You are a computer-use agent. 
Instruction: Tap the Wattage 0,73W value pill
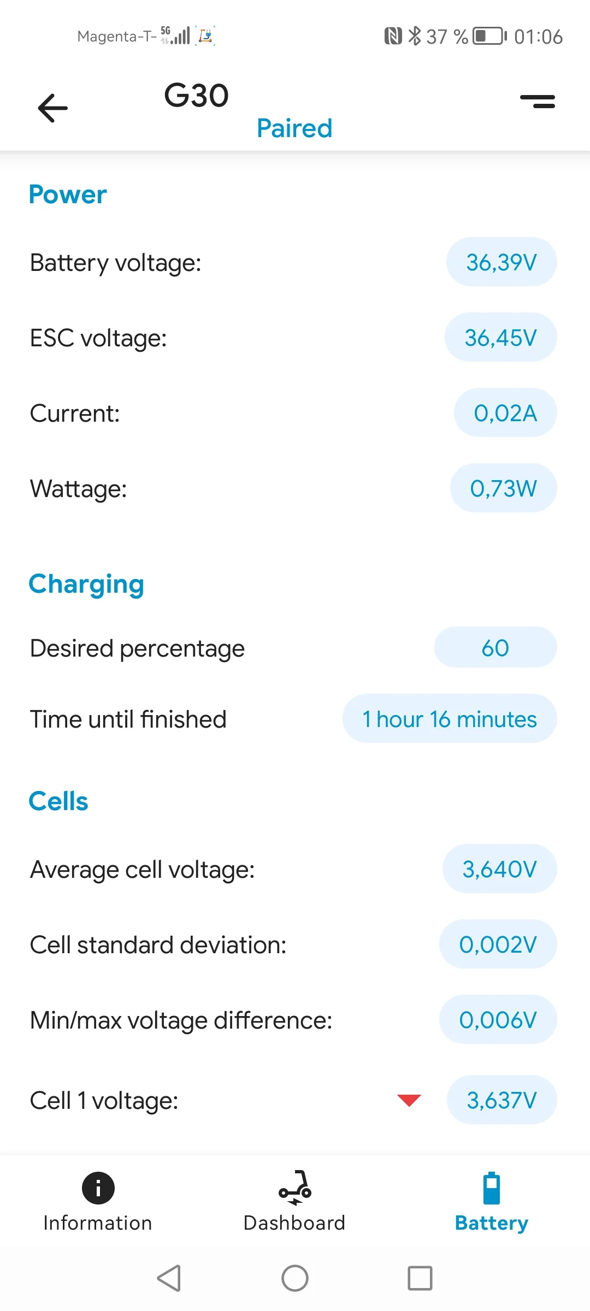point(503,488)
